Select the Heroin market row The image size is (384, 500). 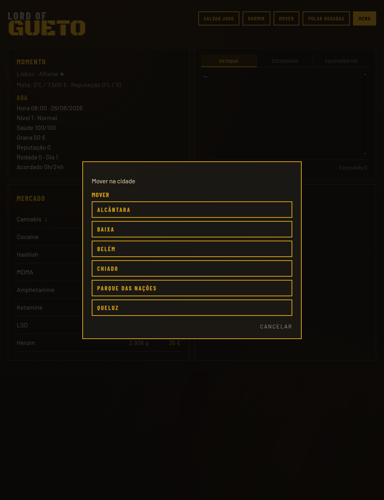pos(98,343)
